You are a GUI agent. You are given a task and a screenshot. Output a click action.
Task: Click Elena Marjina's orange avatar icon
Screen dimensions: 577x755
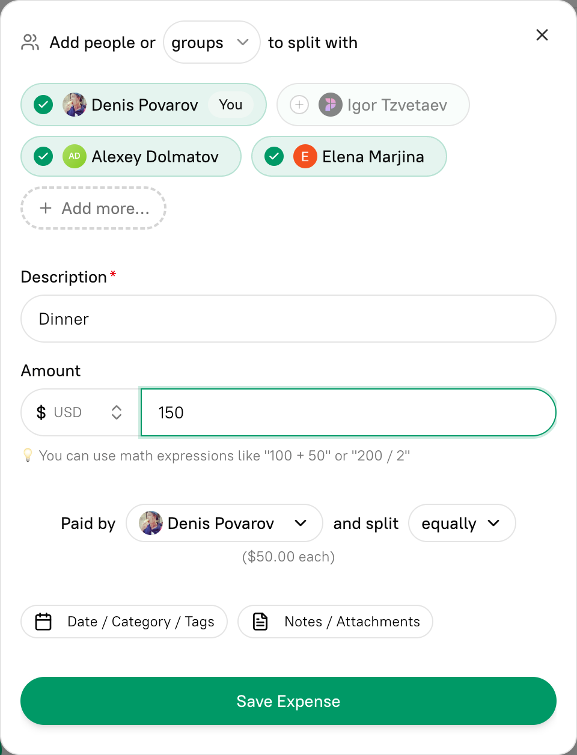click(305, 156)
